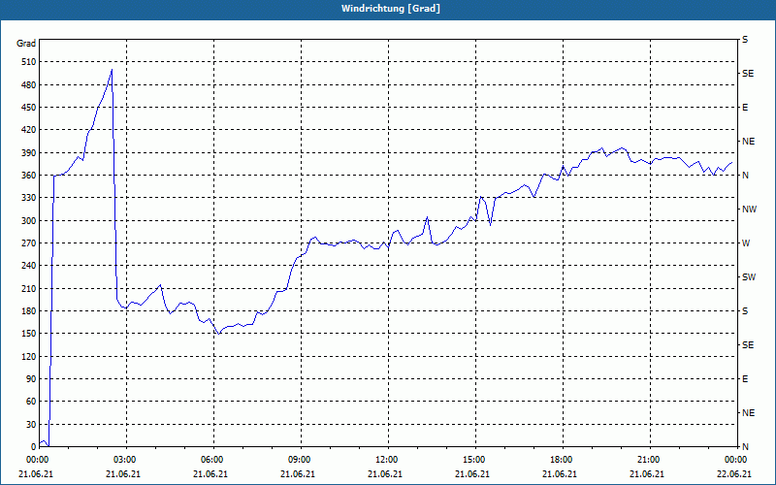This screenshot has width=776, height=485.
Task: Click the 21:00 time label
Action: pos(647,460)
